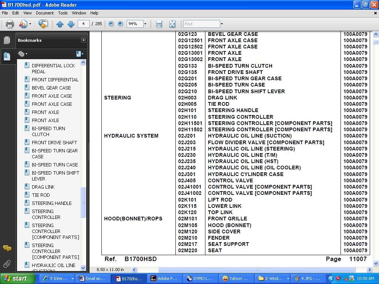379x284 pixels.
Task: Select the Bookmarks panel icon in sidebar
Action: coord(7,56)
